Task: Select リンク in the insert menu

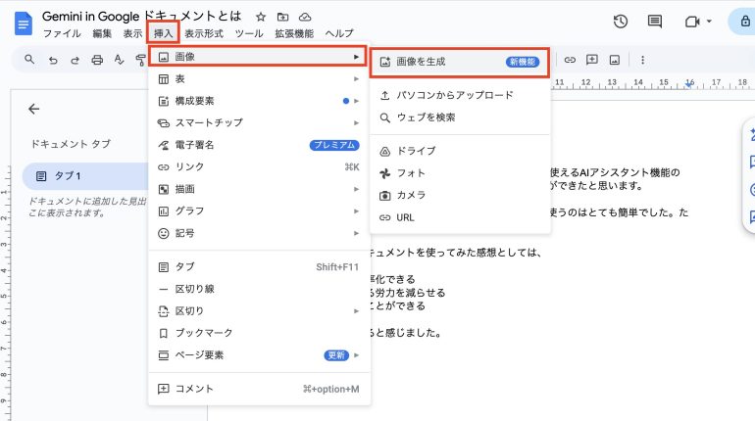Action: tap(259, 167)
